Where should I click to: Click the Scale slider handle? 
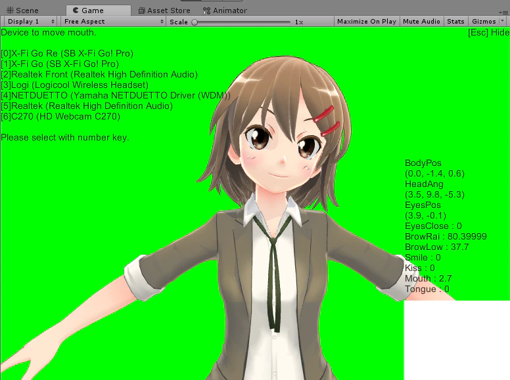pyautogui.click(x=195, y=22)
